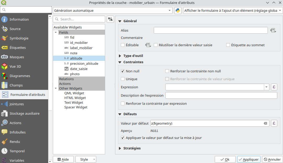
Task: Toggle Réutiliser la dernière valeur saisie
Action: pos(156,45)
